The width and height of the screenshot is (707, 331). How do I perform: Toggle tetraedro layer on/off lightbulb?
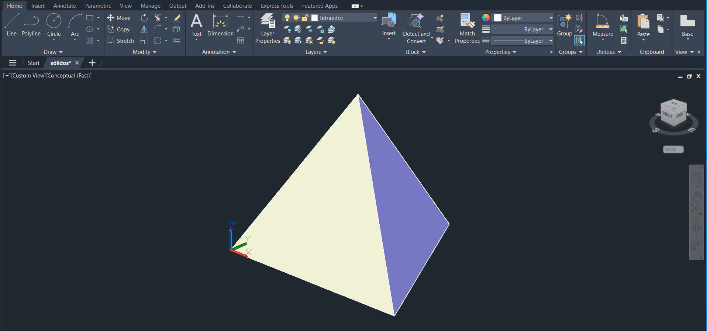pyautogui.click(x=287, y=18)
